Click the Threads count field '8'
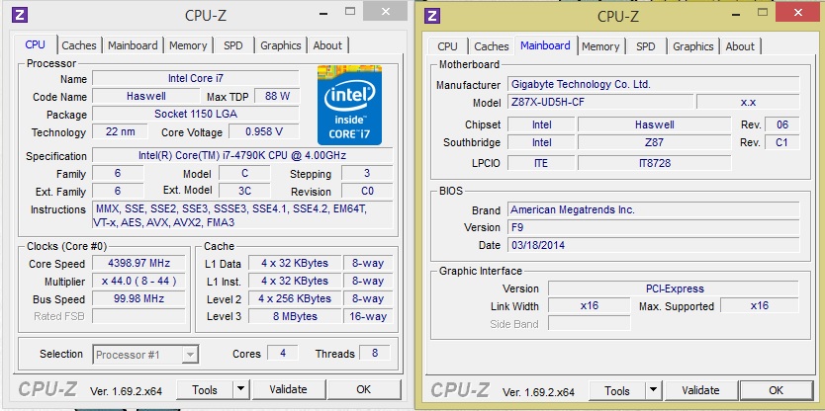Viewport: 825px width, 411px height. click(x=375, y=353)
